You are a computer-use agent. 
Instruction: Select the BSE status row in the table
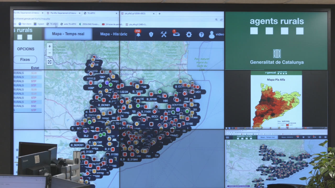tap(27, 106)
